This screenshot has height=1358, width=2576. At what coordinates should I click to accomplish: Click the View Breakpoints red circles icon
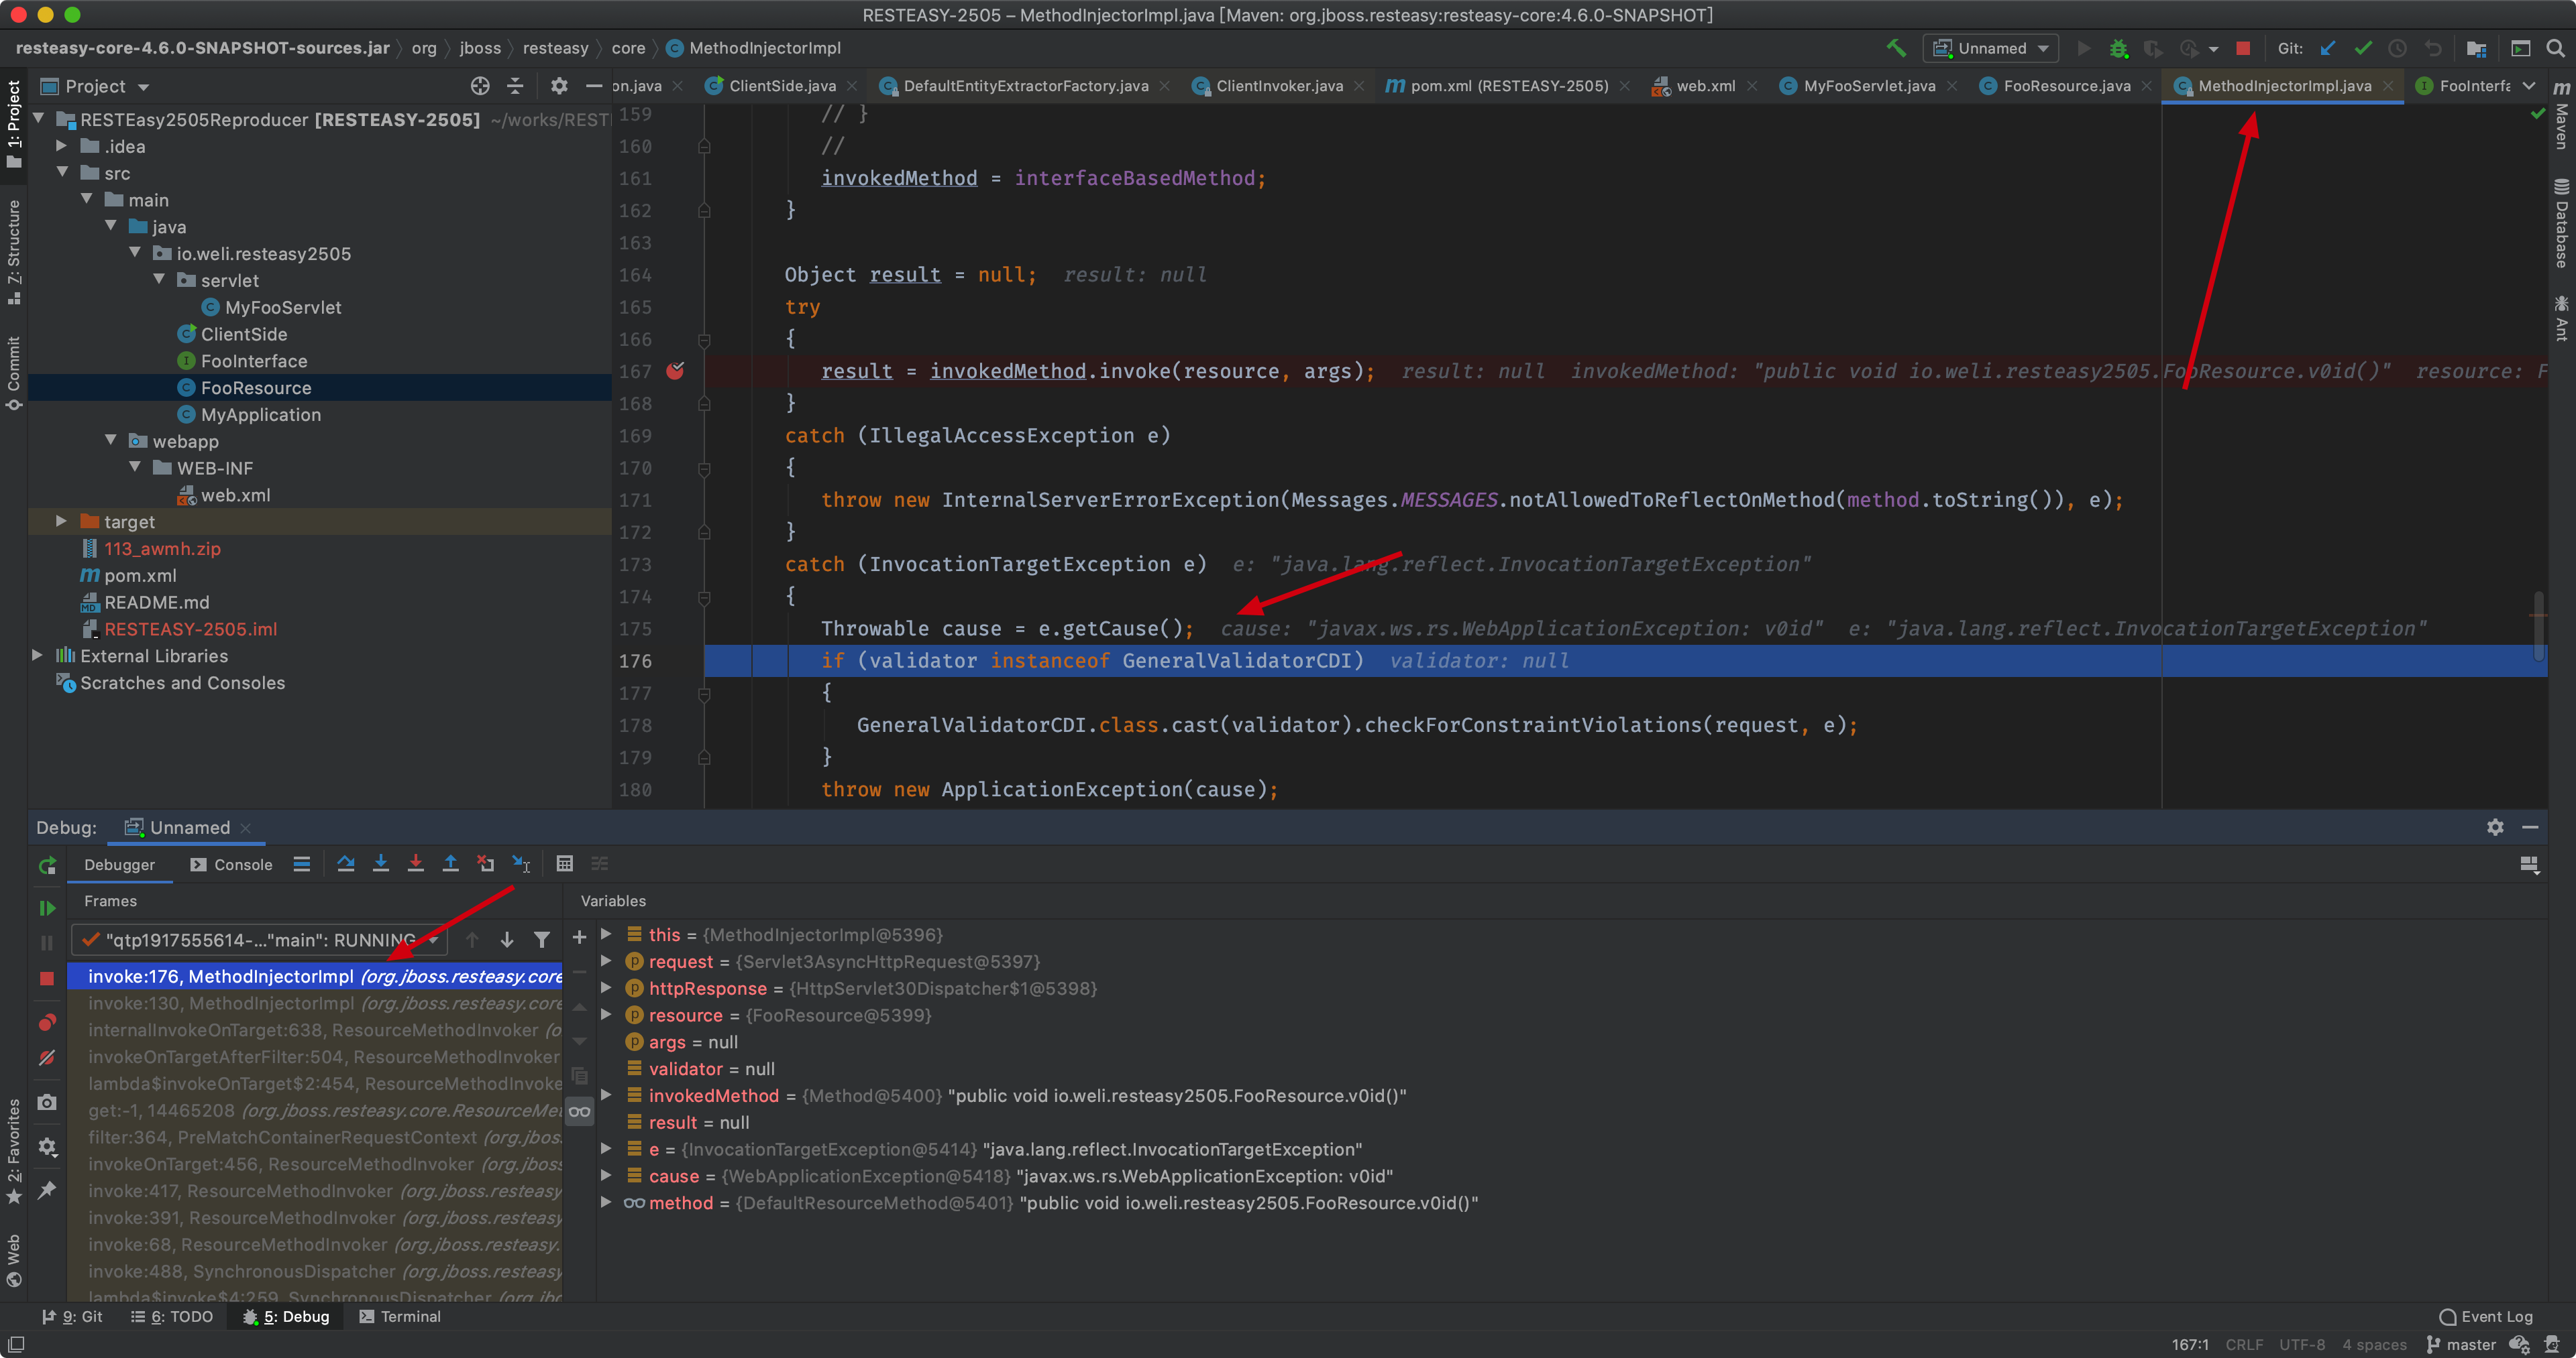(x=47, y=1022)
